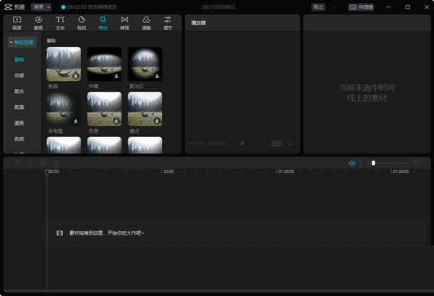Open the 音频 (Audio) tab
434x296 pixels.
pos(38,22)
